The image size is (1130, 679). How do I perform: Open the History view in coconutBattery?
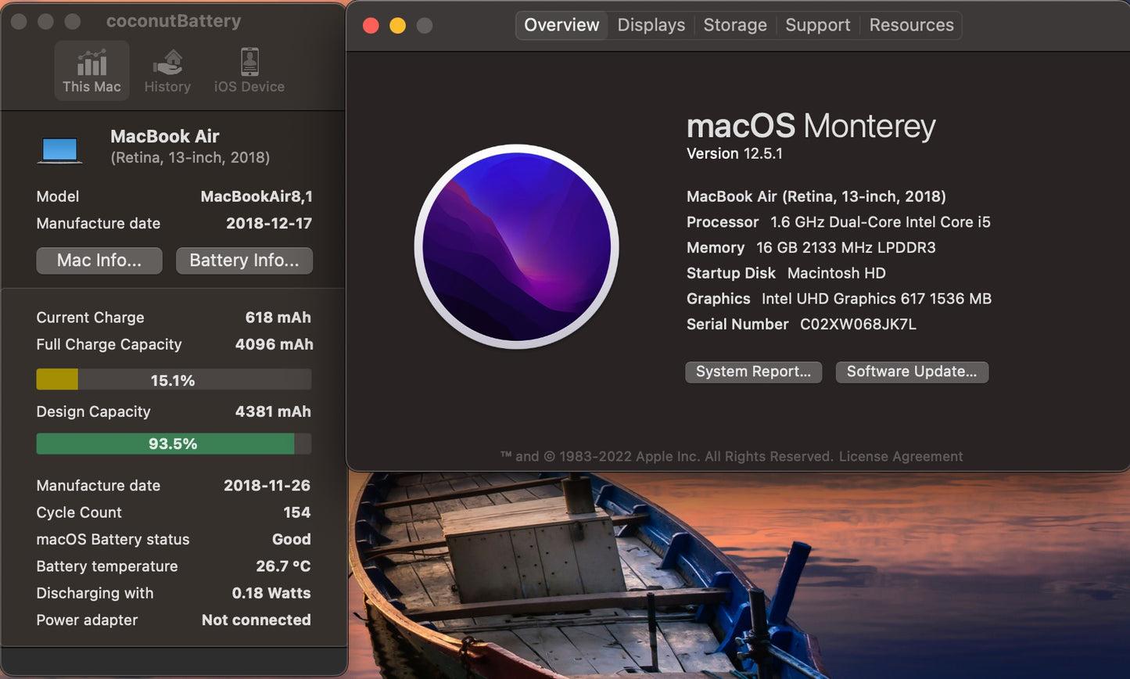tap(167, 70)
